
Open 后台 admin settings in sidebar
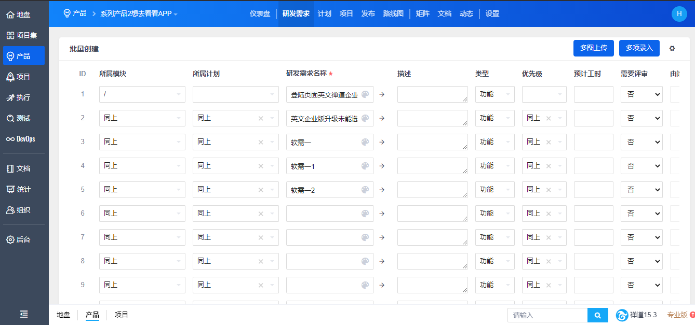(19, 239)
